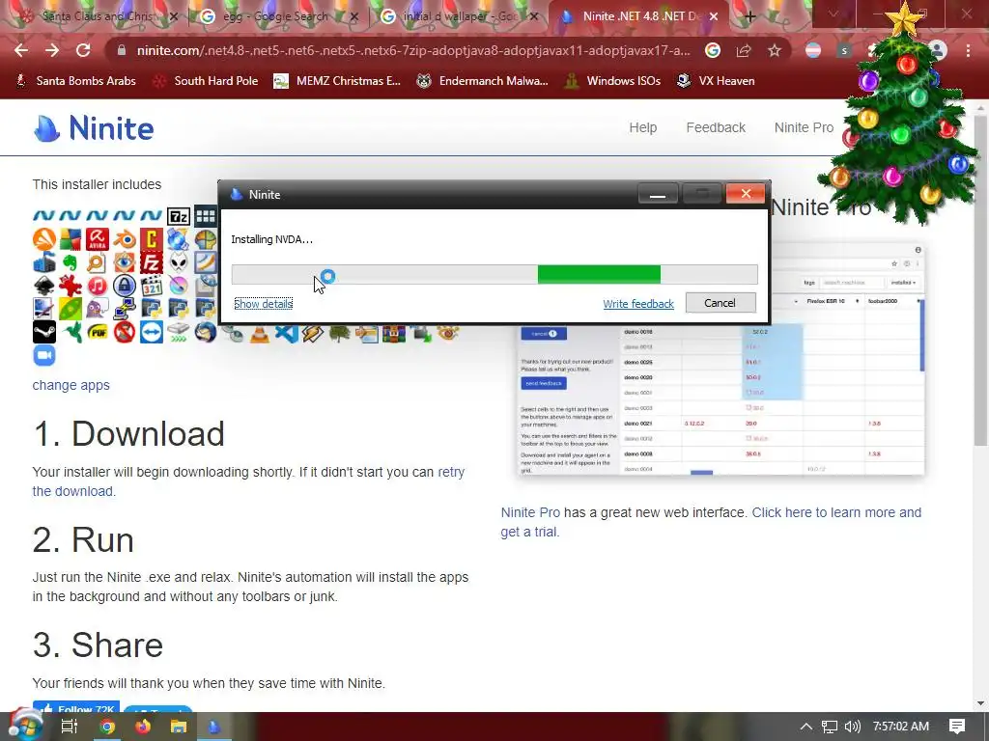Screen dimensions: 989x741
Task: Open the MEMZ Christmas bookmark
Action: click(x=337, y=81)
